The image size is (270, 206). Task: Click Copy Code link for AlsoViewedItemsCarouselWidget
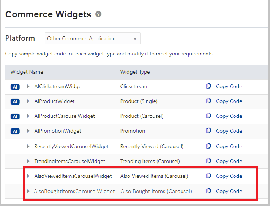tap(229, 176)
